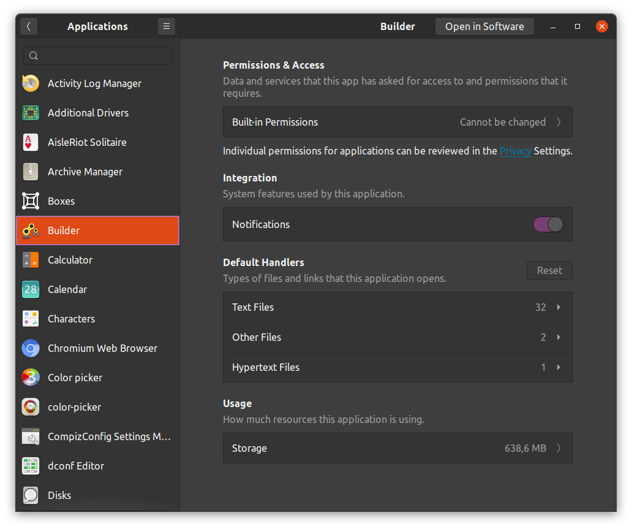Select the Additional Drivers entry
Viewport: 632px width, 529px height.
[97, 113]
